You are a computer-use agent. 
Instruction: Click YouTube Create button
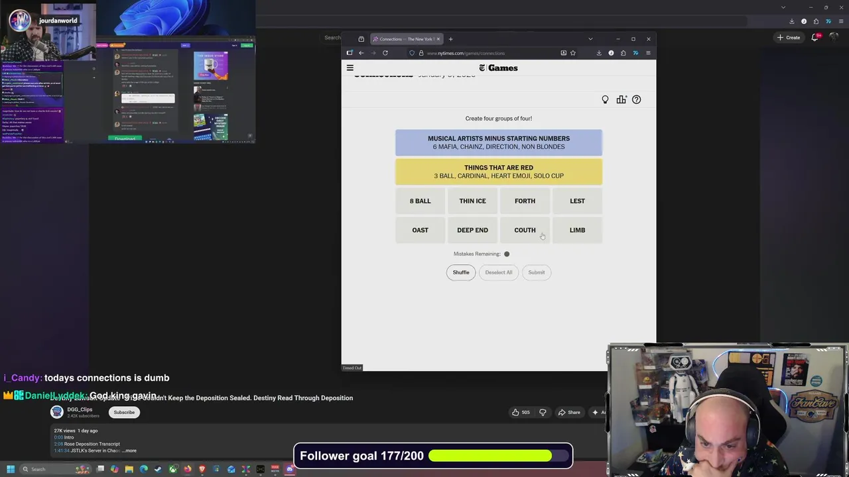(789, 38)
